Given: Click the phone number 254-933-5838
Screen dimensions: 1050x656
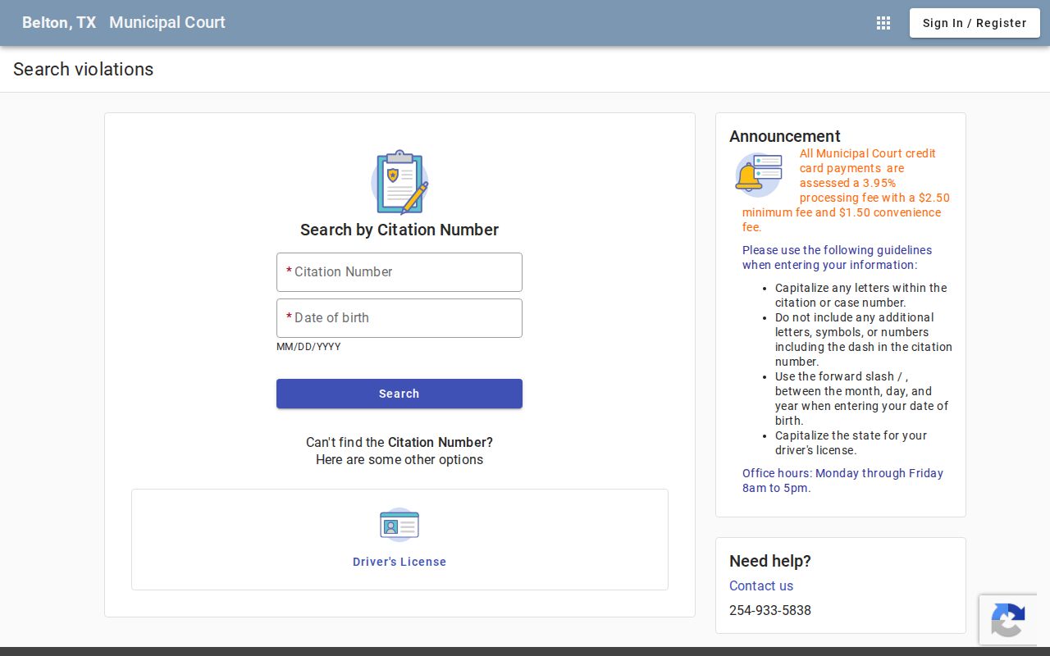Looking at the screenshot, I should [x=770, y=610].
